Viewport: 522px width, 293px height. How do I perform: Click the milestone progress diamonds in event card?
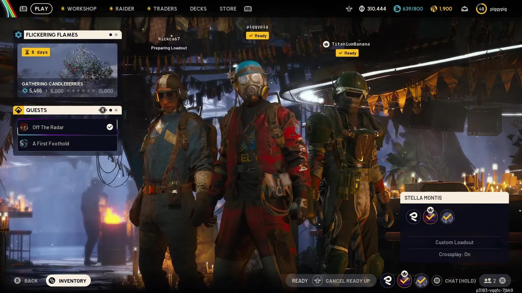pos(81,91)
